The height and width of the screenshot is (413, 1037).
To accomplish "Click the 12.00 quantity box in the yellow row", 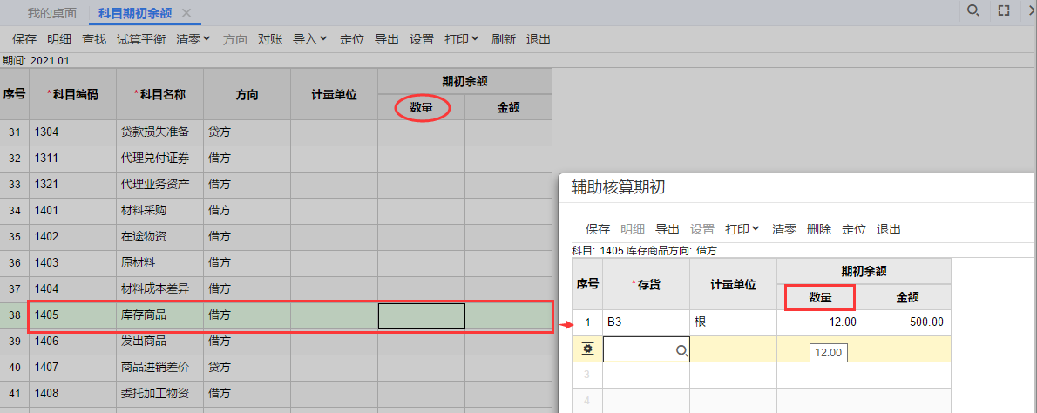I will [828, 353].
